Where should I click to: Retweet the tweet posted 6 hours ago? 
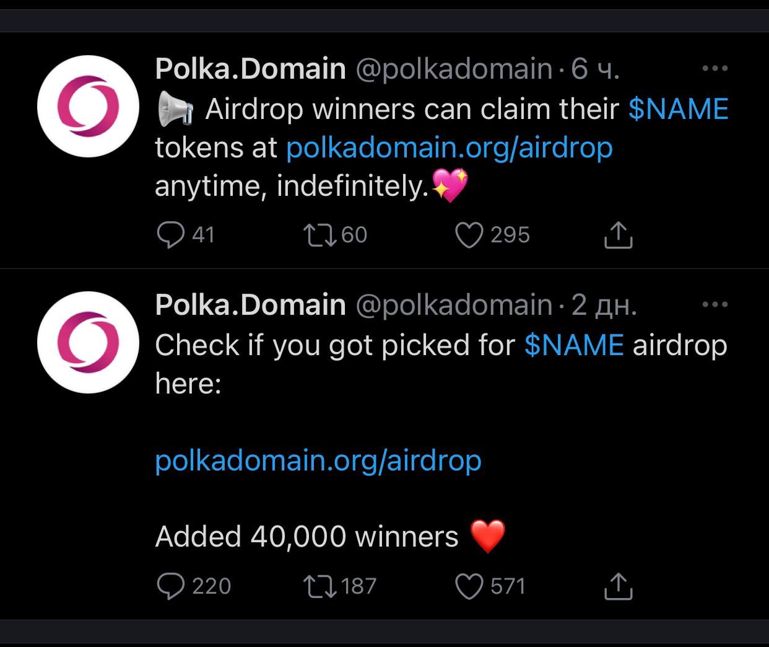320,235
